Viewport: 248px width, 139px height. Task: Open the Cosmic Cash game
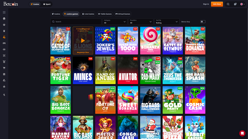click(x=195, y=100)
